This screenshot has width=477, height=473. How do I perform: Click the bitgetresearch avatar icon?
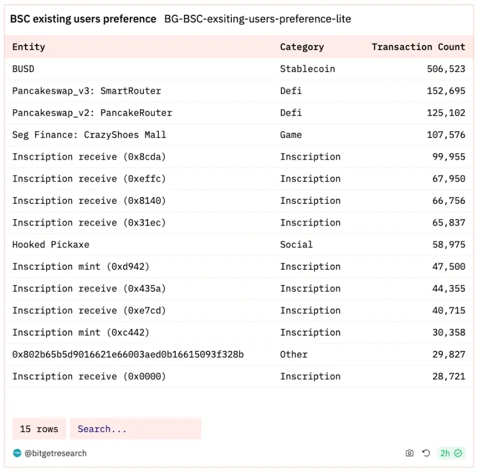click(17, 453)
